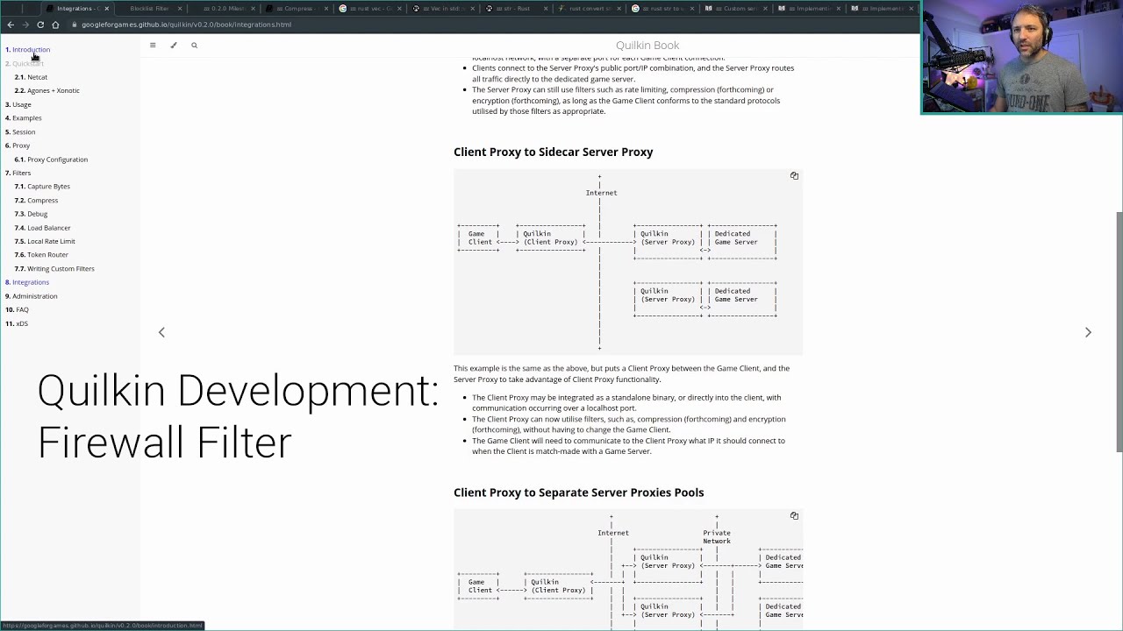Open Quickstart chapter in sidebar

point(25,63)
